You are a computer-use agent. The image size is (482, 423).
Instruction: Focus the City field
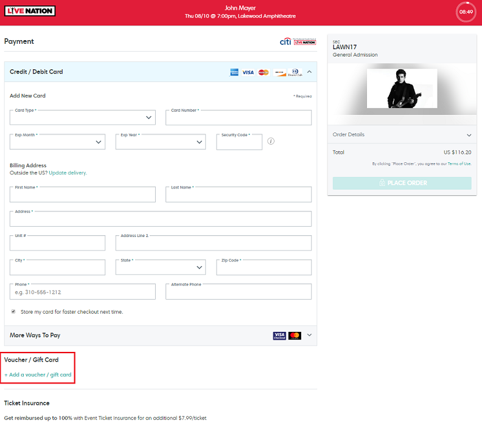pyautogui.click(x=57, y=267)
